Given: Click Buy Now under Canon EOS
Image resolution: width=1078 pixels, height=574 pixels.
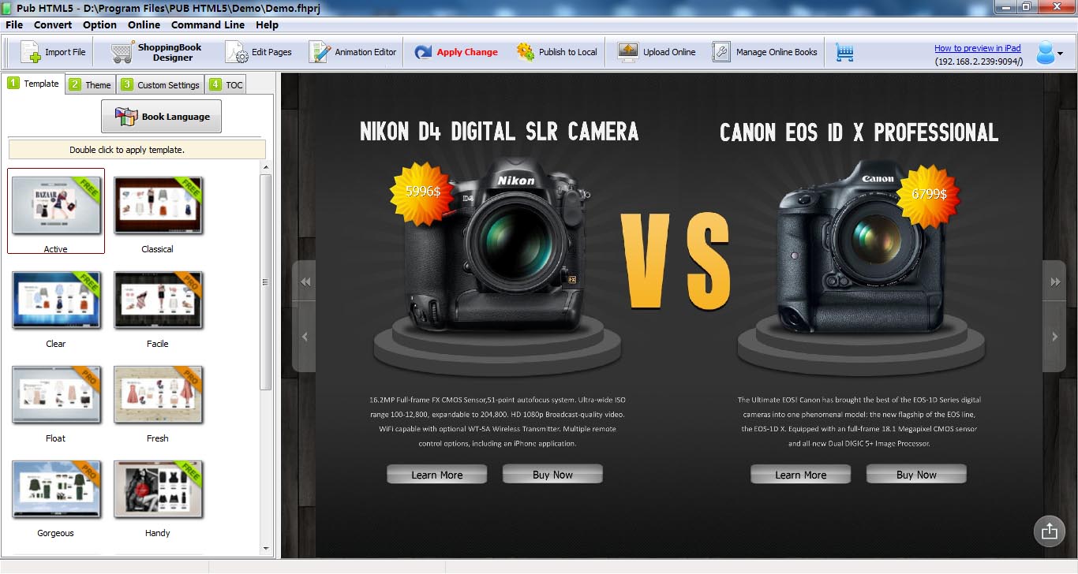Looking at the screenshot, I should point(916,474).
